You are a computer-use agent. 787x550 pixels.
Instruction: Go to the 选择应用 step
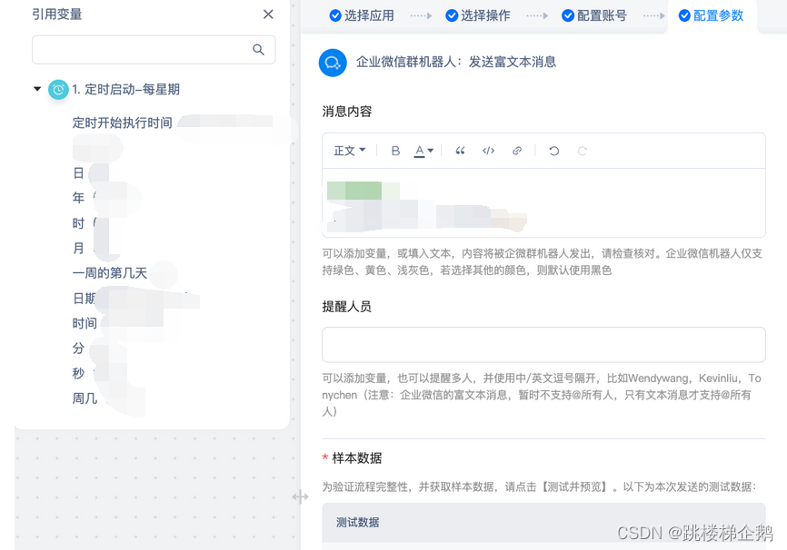(x=362, y=15)
